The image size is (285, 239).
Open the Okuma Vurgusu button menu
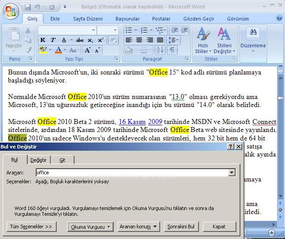pyautogui.click(x=91, y=227)
